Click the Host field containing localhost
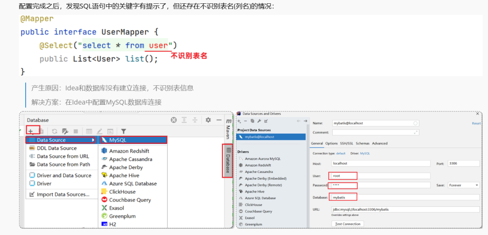 pos(381,163)
